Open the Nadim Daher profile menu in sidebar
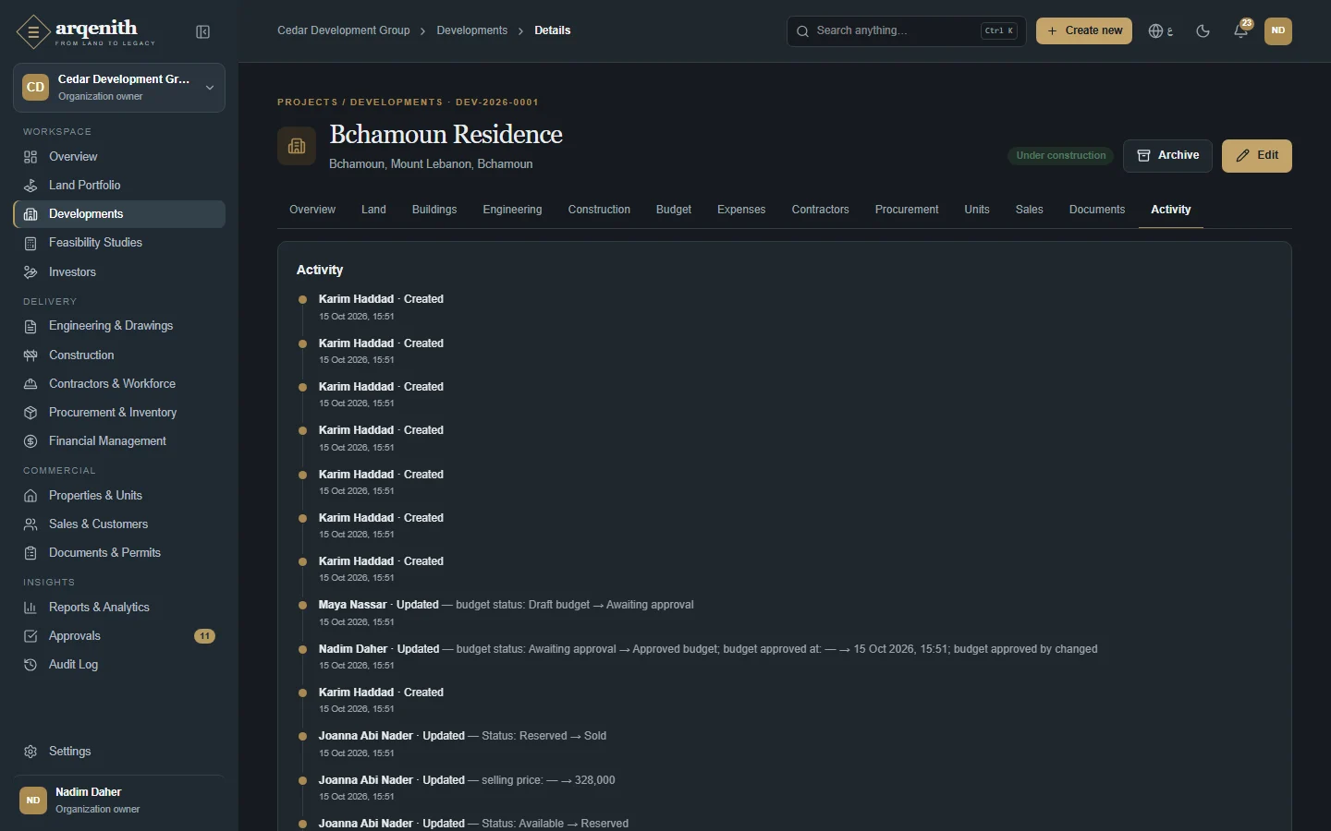Viewport: 1331px width, 831px height. 119,801
